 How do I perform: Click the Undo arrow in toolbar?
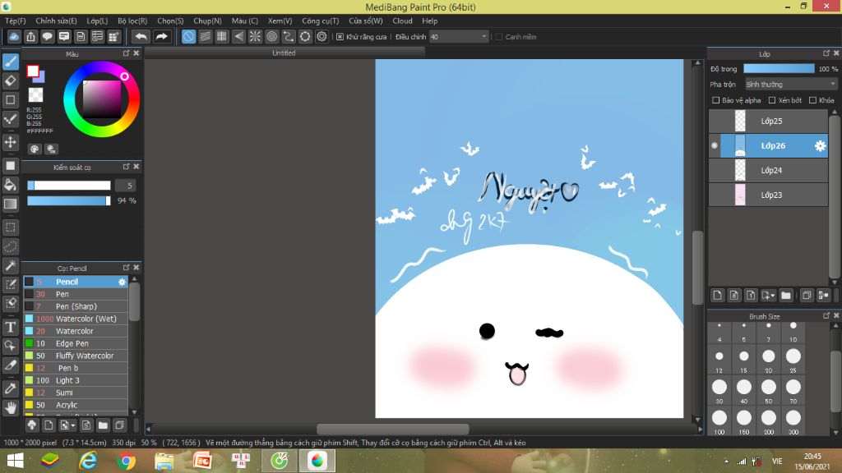pyautogui.click(x=141, y=36)
